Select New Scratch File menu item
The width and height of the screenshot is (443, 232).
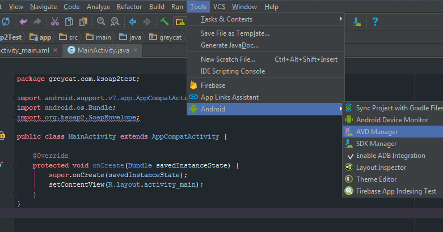pos(265,59)
